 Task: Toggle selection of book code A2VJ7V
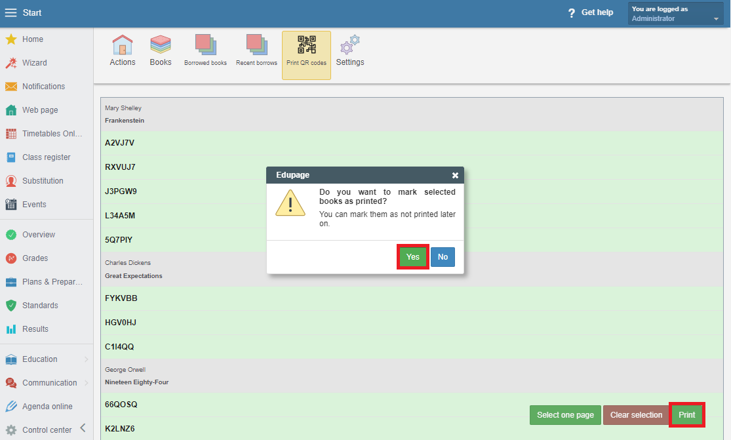tap(120, 143)
